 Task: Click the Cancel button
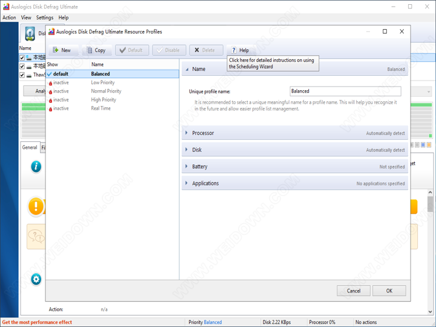pyautogui.click(x=354, y=291)
